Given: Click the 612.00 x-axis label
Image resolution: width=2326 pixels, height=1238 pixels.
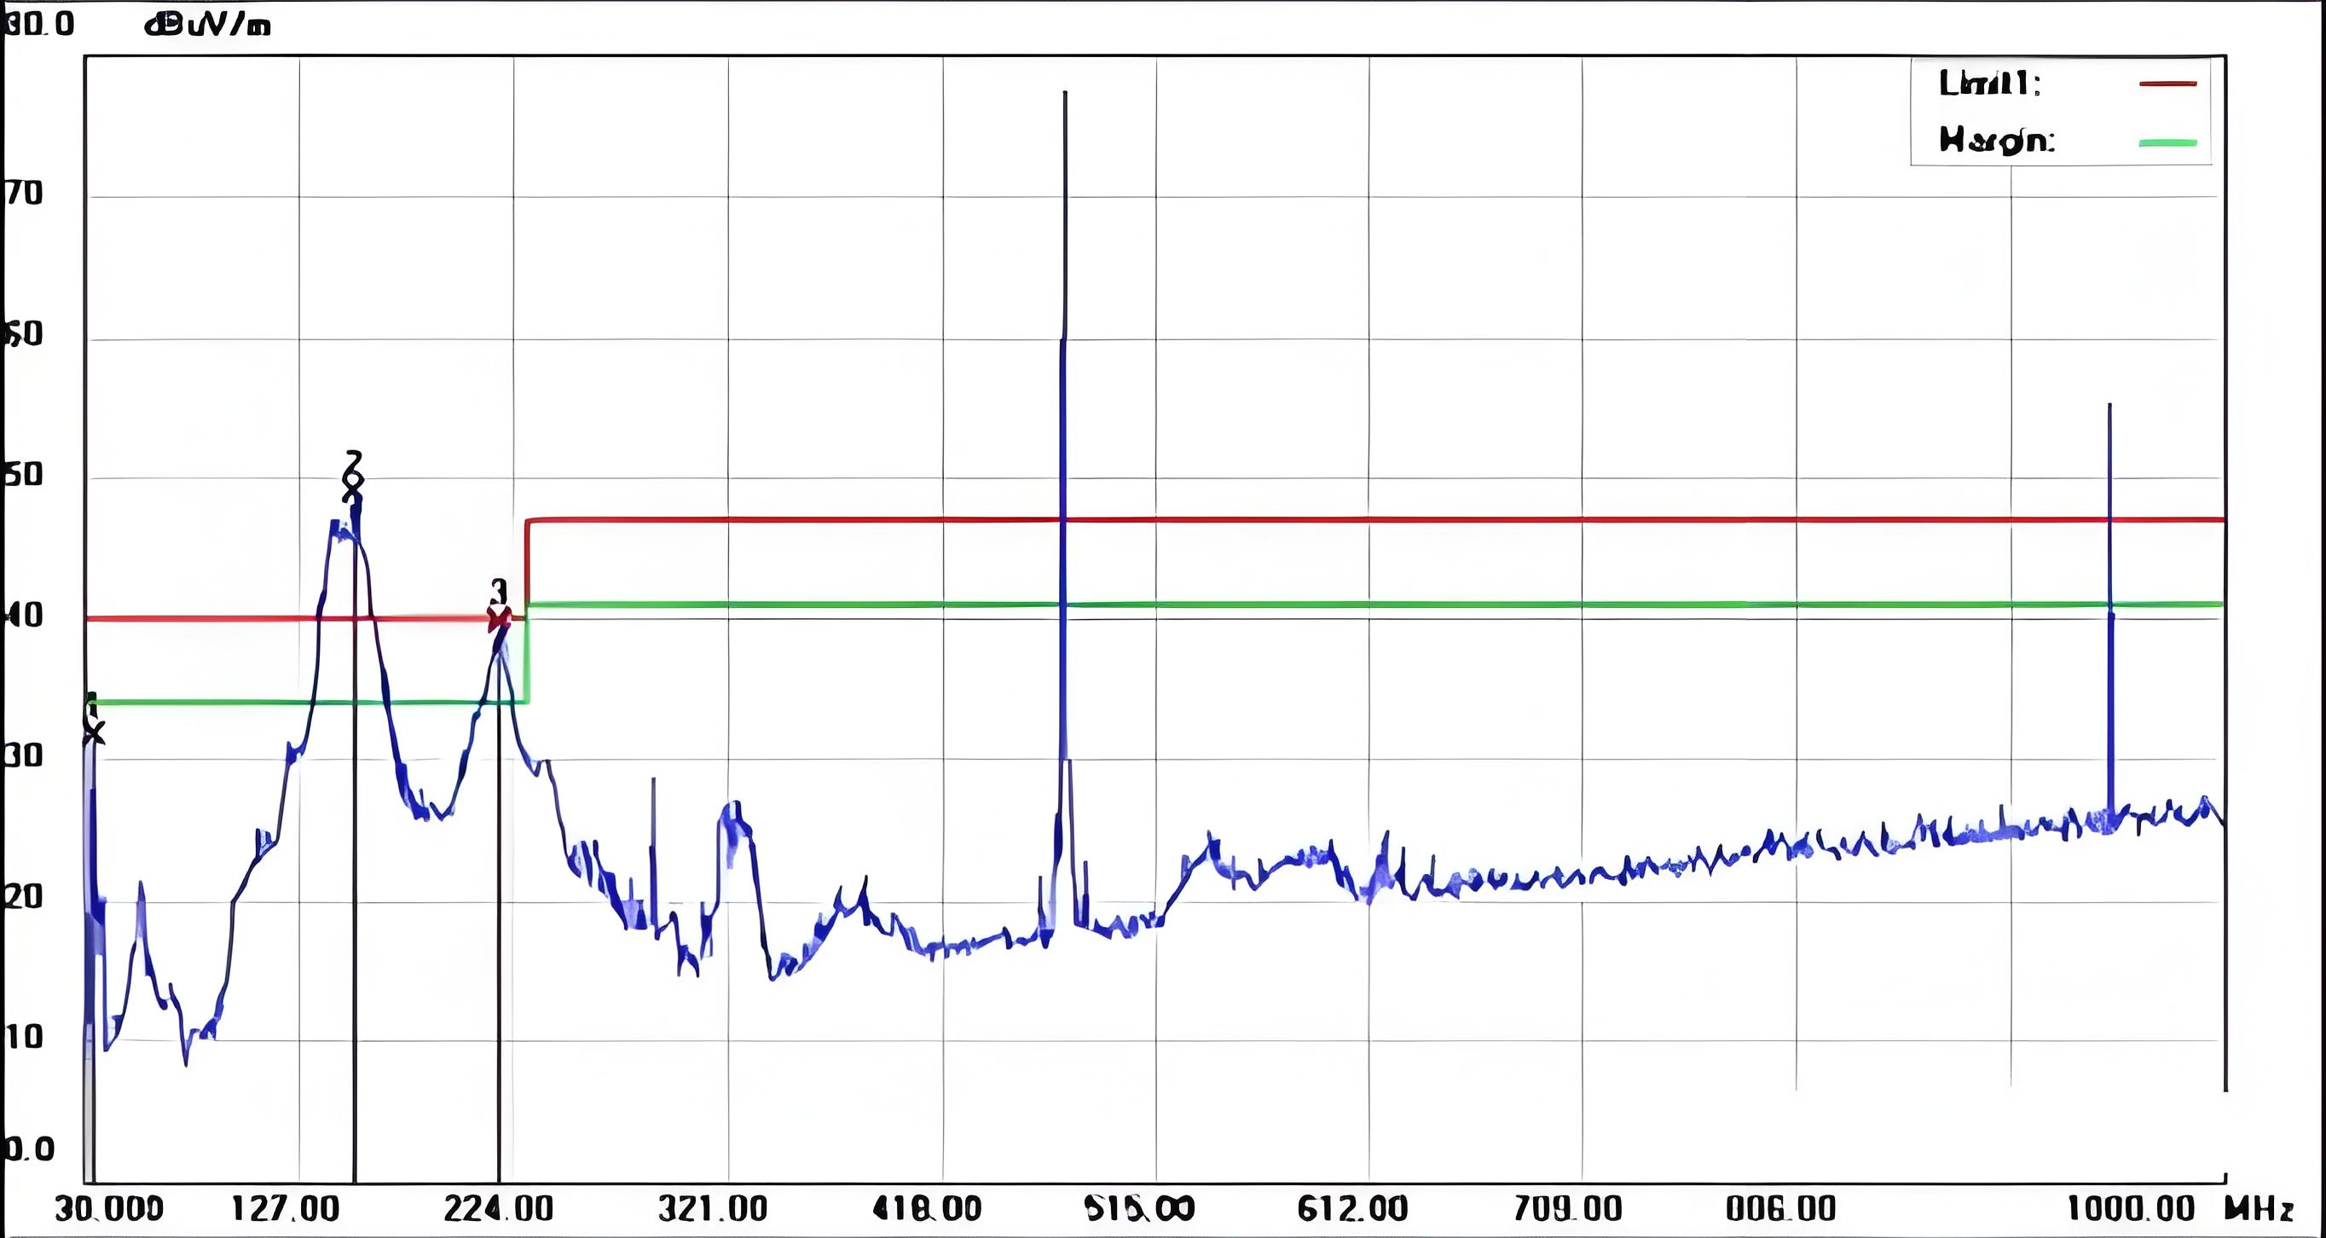Looking at the screenshot, I should [1351, 1208].
